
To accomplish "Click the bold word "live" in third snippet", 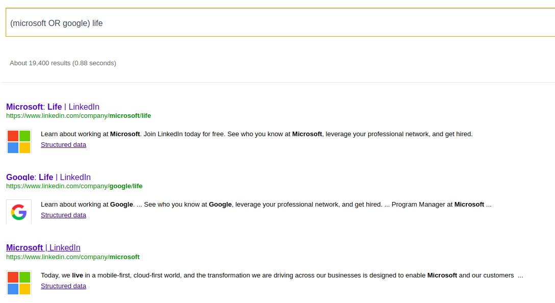I will [x=78, y=275].
